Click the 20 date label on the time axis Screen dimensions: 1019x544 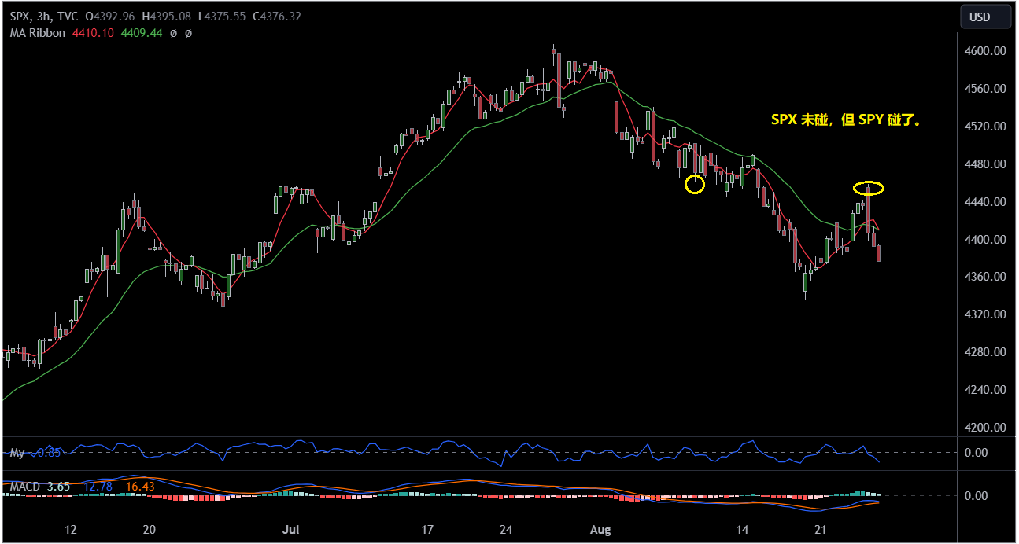150,530
